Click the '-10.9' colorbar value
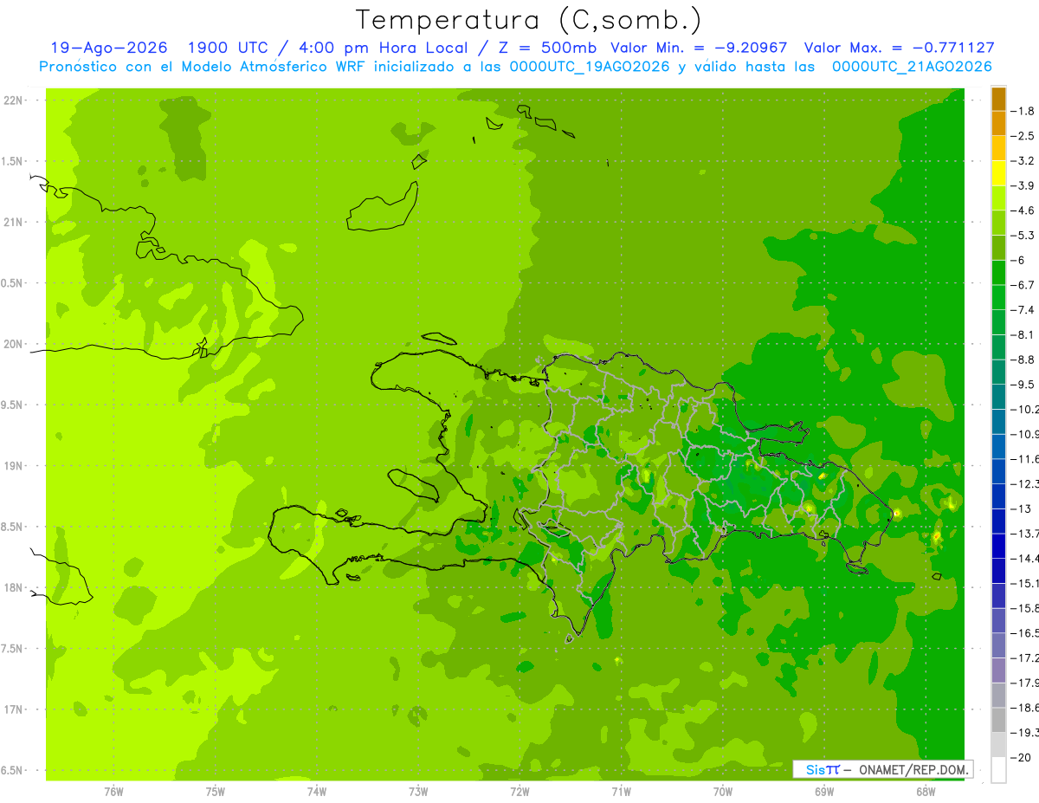This screenshot has width=1039, height=803. click(x=1026, y=434)
